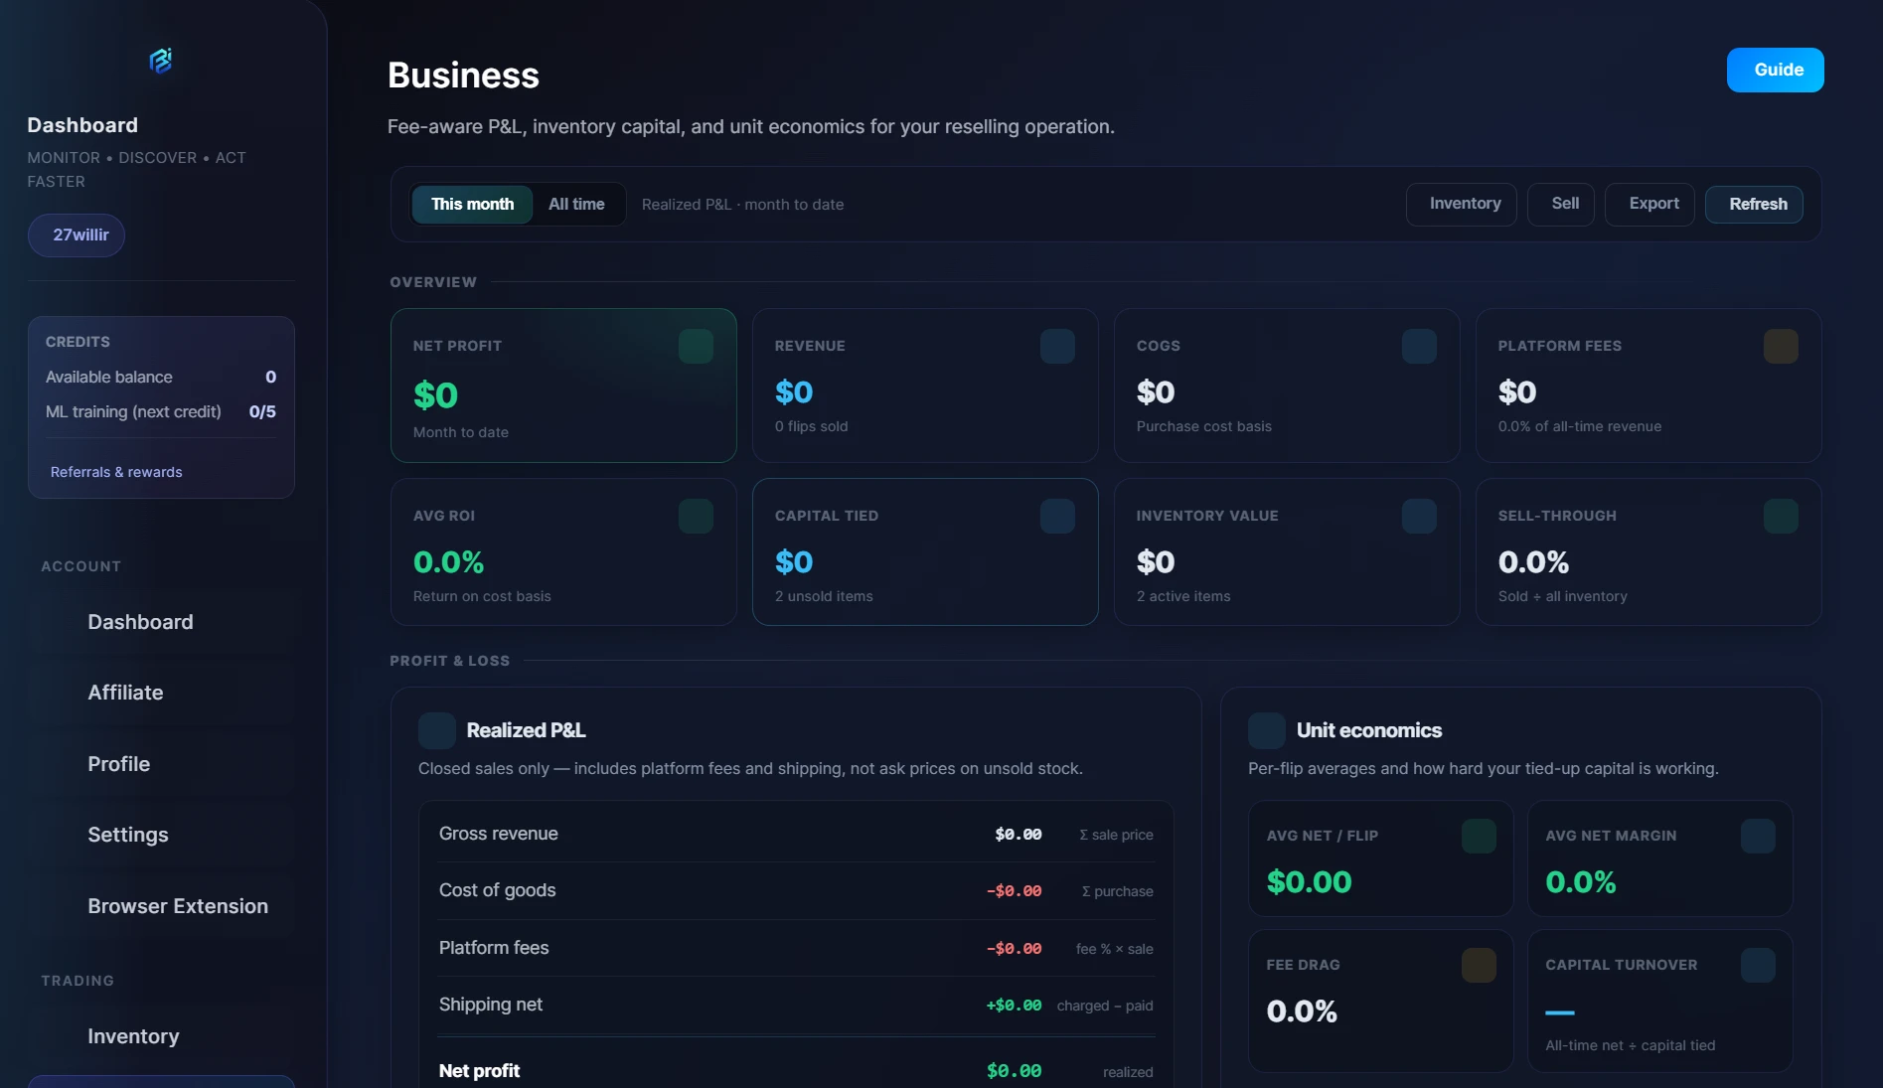Screen dimensions: 1883x1088
Task: Click the Net Profit card icon
Action: tap(696, 346)
